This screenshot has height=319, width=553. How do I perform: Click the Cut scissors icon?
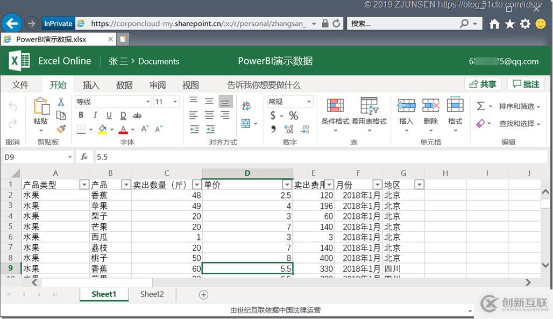tap(61, 102)
